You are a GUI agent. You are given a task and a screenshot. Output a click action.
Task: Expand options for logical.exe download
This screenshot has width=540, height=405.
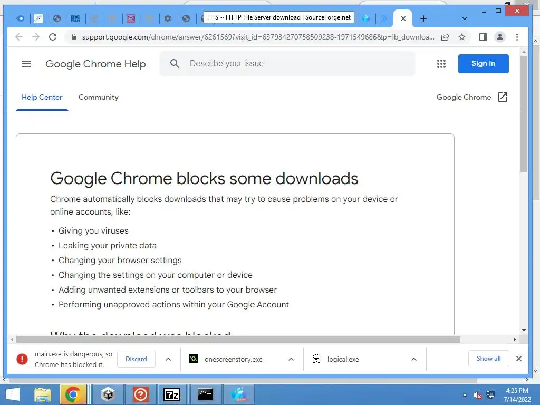pyautogui.click(x=414, y=359)
